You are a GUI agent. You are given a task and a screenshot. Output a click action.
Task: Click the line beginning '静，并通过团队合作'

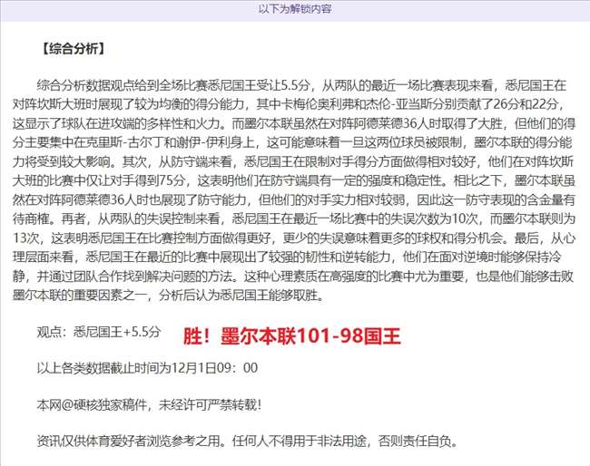[x=293, y=277]
